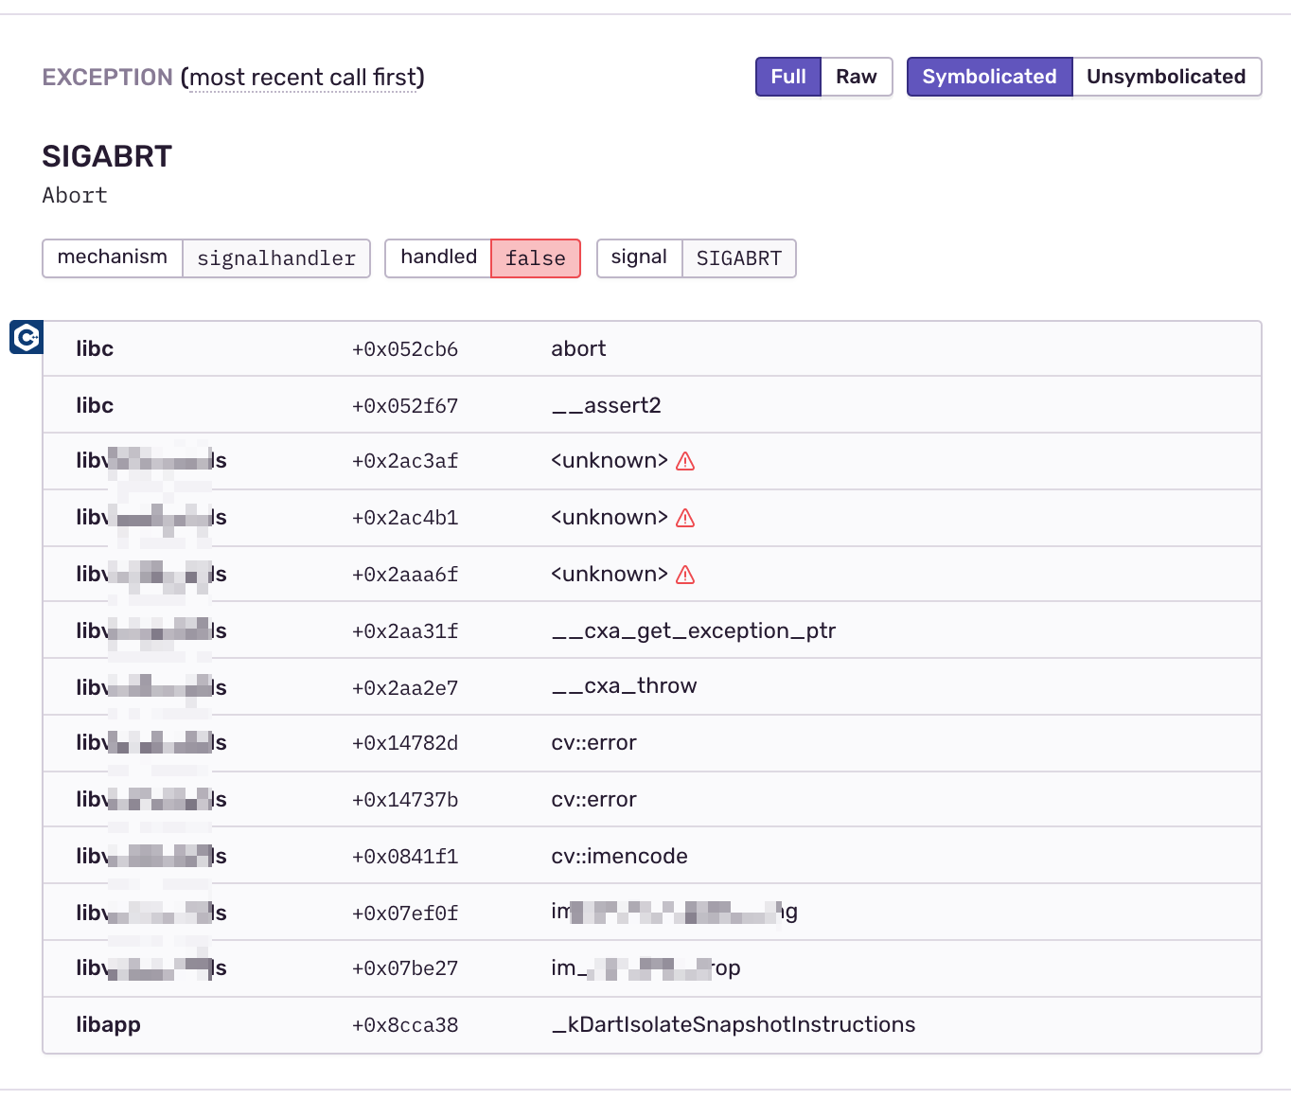1291x1100 pixels.
Task: Click <unknown> function on +0x2ac4b1 row
Action: 610,518
